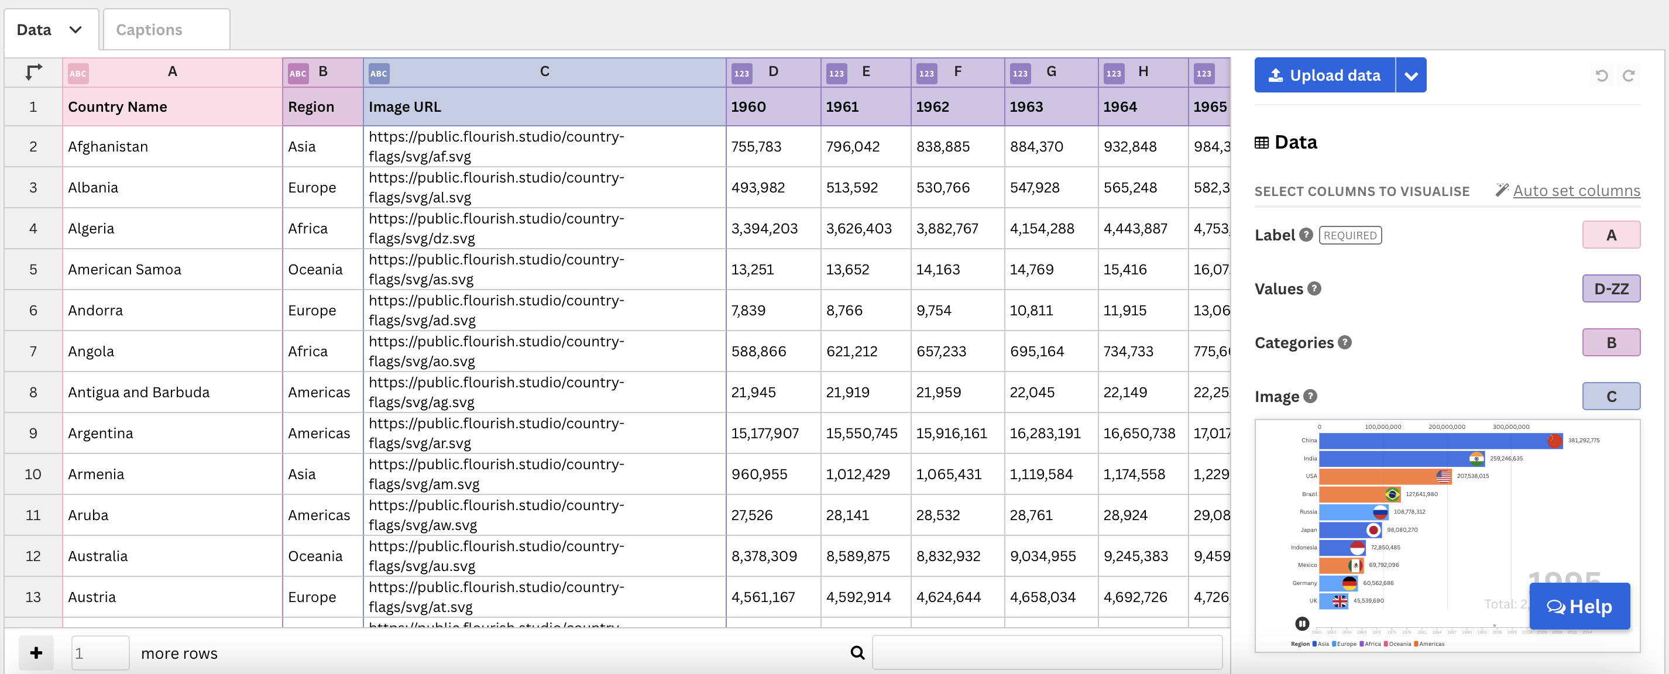Click the Afghanistan cell

(172, 146)
